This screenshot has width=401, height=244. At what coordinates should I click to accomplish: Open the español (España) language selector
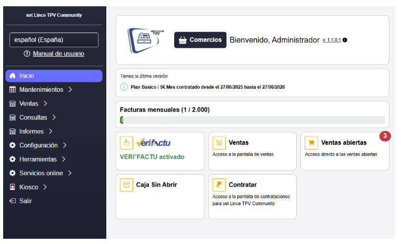tap(54, 40)
